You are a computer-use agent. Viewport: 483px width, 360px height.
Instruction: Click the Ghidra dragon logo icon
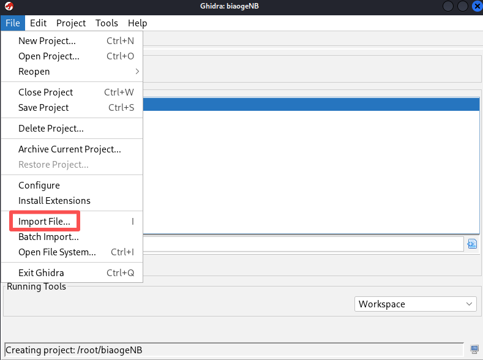pyautogui.click(x=9, y=6)
